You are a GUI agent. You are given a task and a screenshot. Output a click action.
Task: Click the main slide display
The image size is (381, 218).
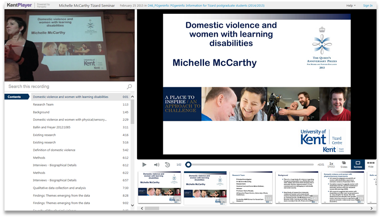pos(257,84)
